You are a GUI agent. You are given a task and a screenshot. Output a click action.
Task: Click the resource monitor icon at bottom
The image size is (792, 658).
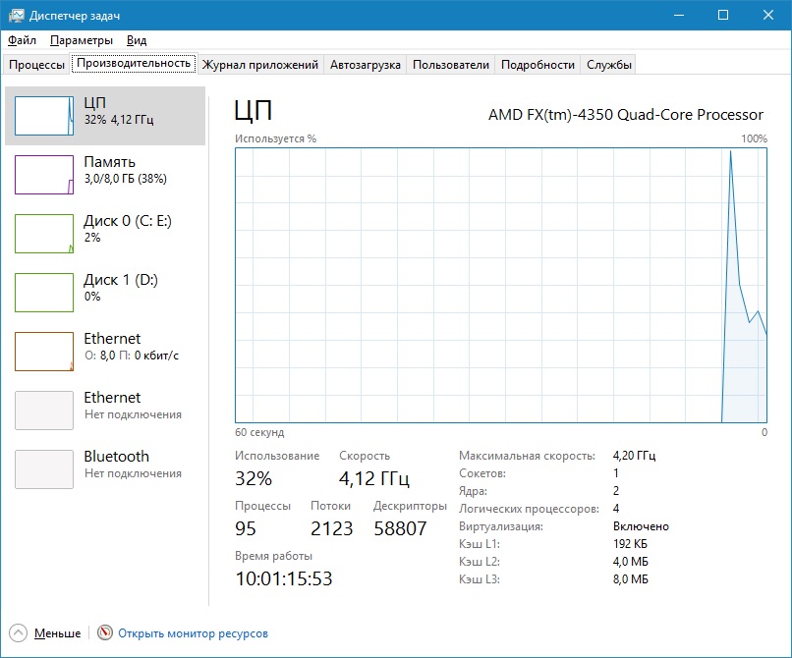click(x=105, y=633)
